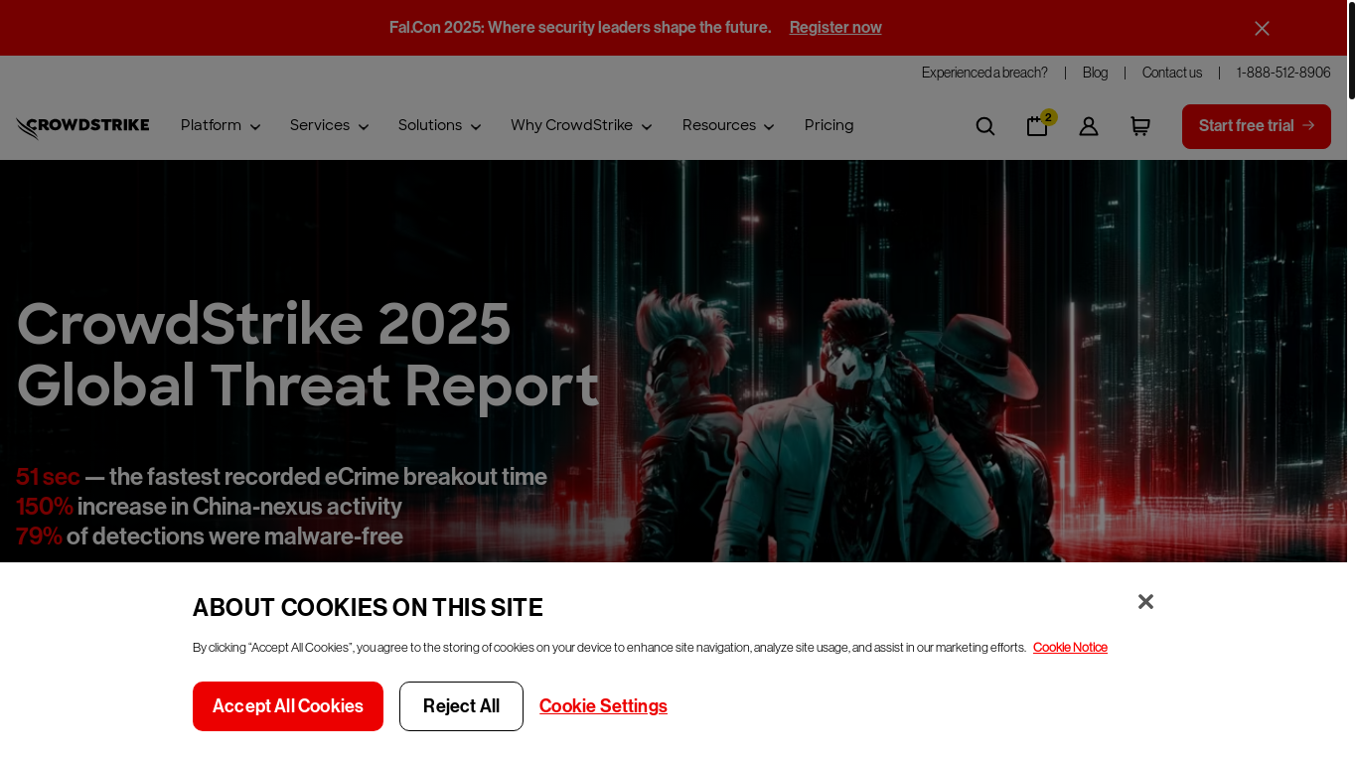
Task: Open the Experienced a breach? link
Action: [x=984, y=73]
